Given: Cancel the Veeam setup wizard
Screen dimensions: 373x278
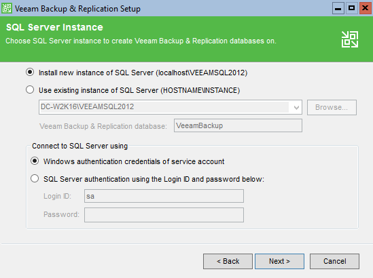Looking at the screenshot, I should pos(334,261).
